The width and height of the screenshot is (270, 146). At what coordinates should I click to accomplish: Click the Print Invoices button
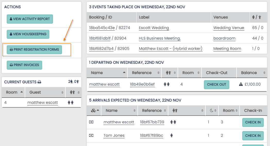tap(24, 65)
